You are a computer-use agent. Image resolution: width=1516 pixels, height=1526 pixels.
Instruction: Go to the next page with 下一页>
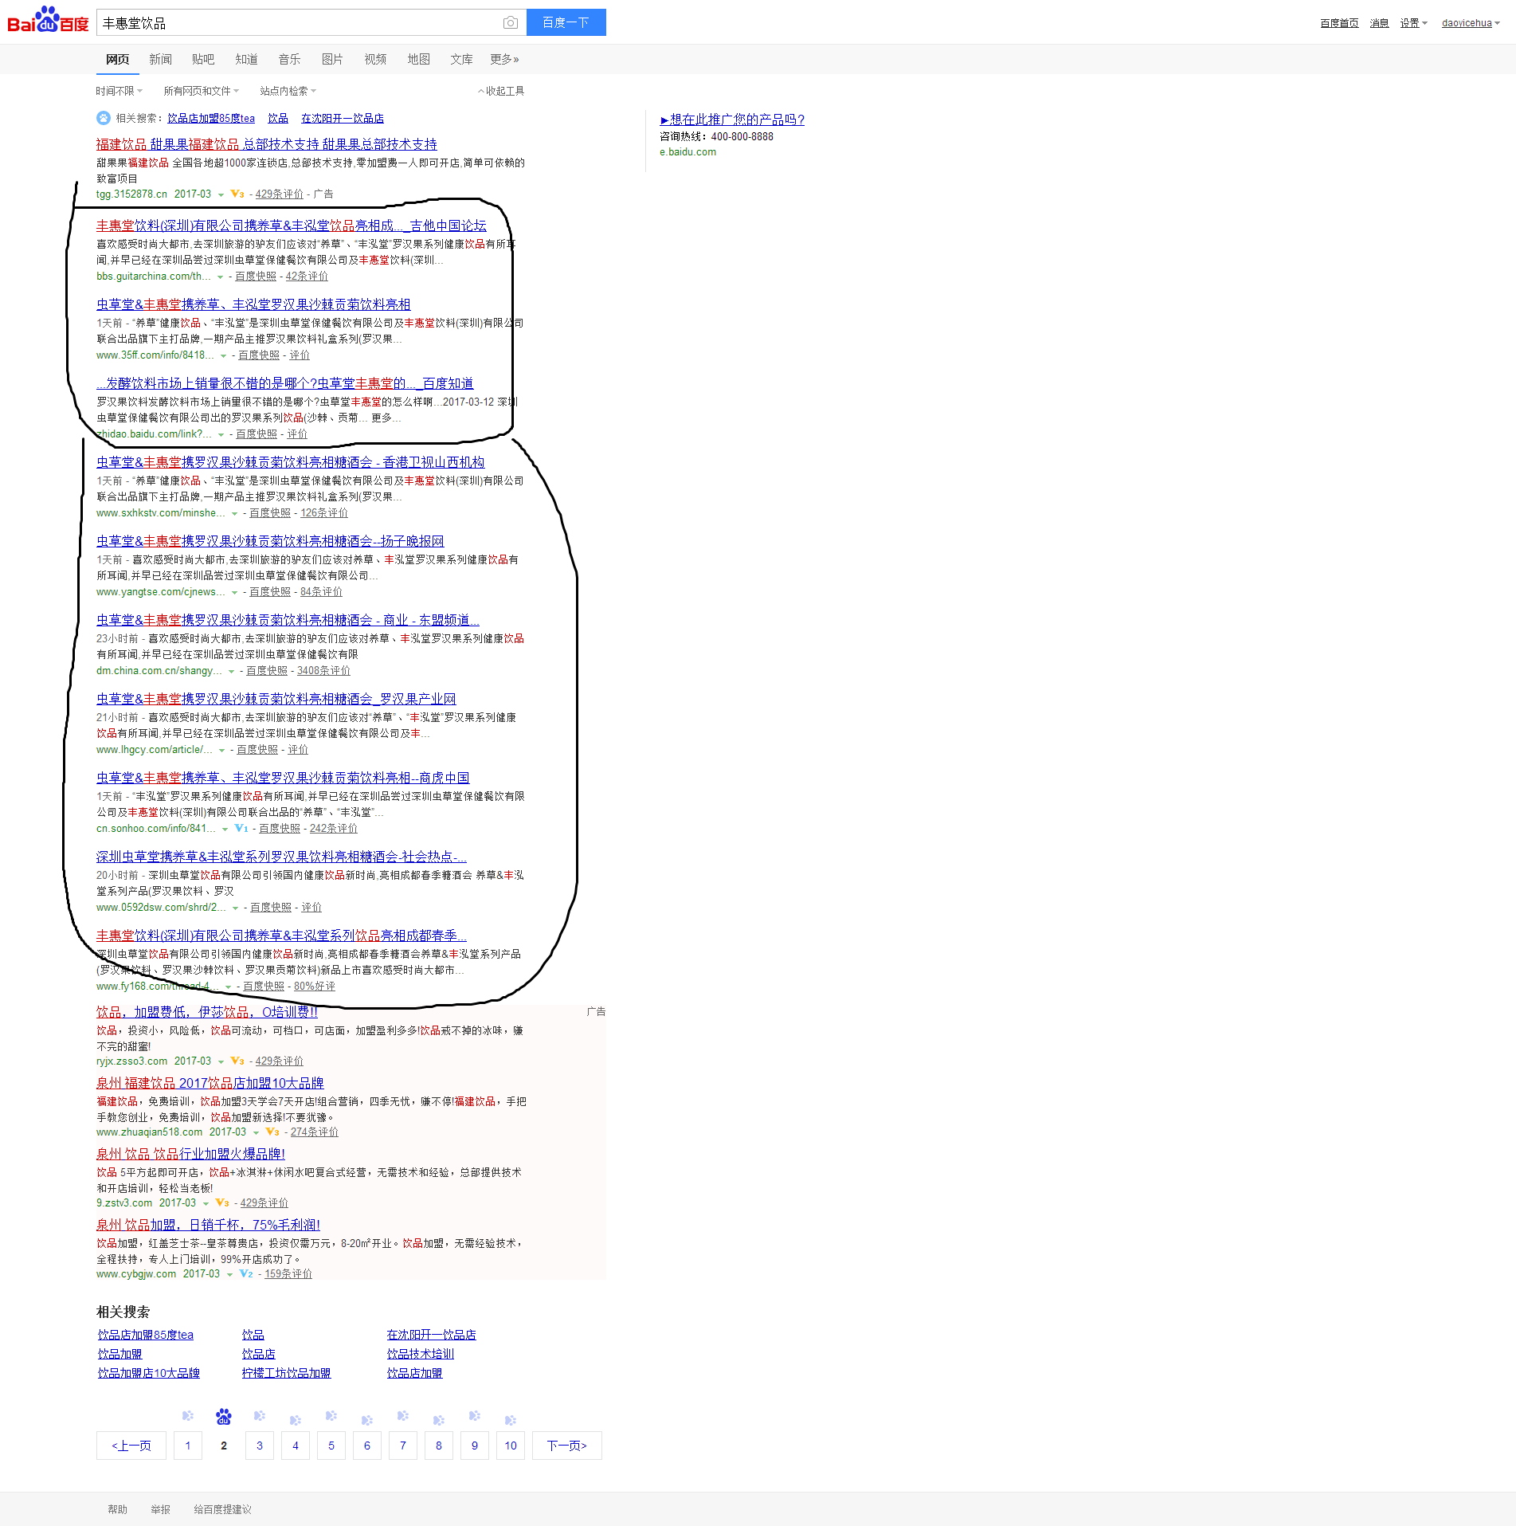(x=567, y=1446)
